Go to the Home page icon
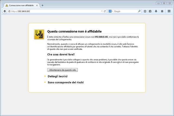This screenshot has height=116, width=174. point(162,11)
